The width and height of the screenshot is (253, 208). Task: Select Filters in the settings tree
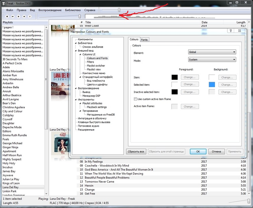click(90, 62)
